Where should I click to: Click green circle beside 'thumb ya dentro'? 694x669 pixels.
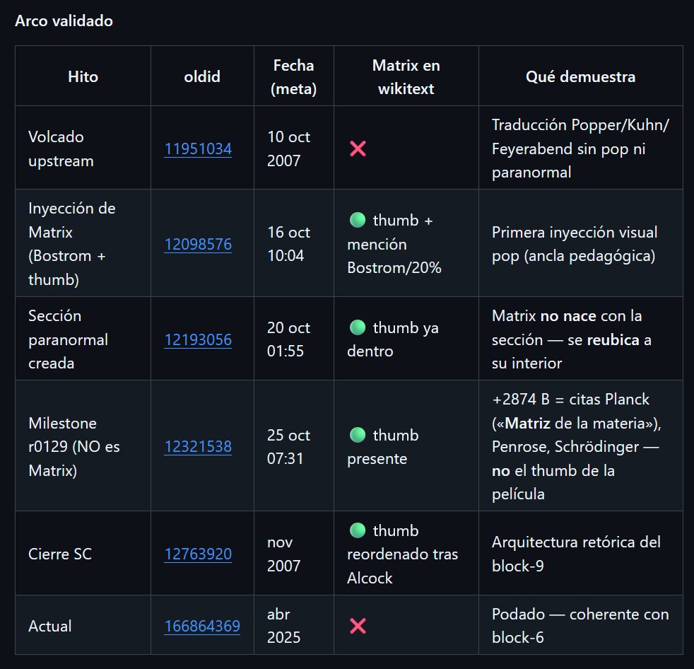tap(358, 327)
